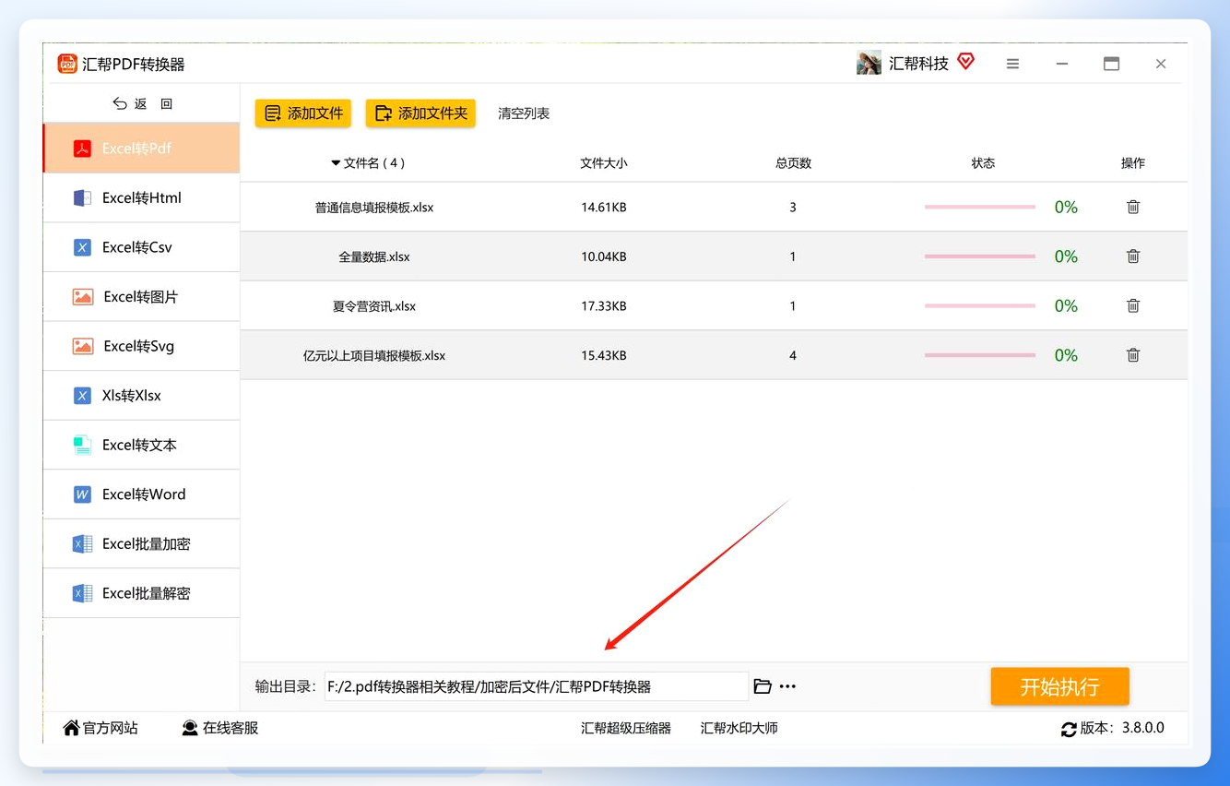Select file 普通信息填报模板.xlsx
The image size is (1230, 786).
pos(374,208)
